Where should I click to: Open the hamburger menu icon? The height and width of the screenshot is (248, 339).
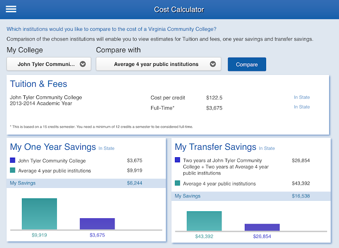11,9
